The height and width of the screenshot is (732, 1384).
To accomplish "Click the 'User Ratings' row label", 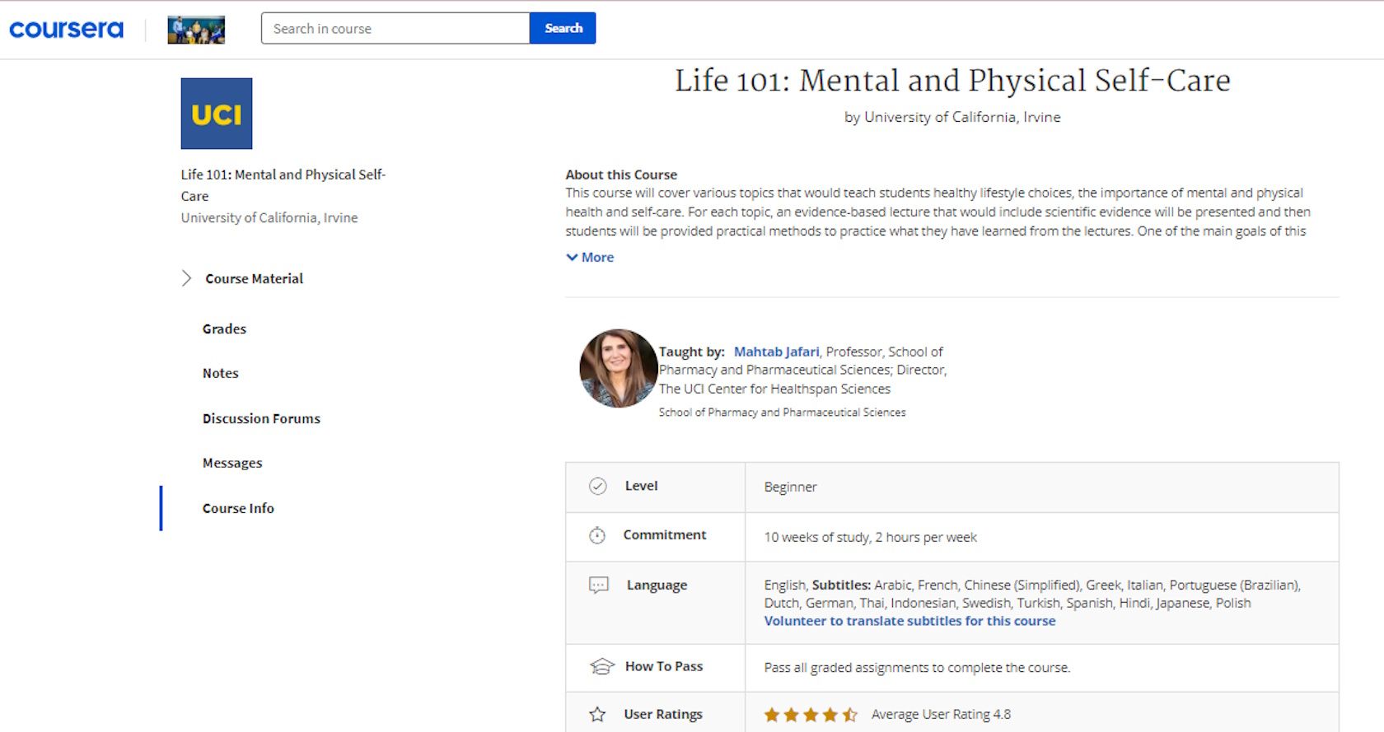I will (663, 714).
